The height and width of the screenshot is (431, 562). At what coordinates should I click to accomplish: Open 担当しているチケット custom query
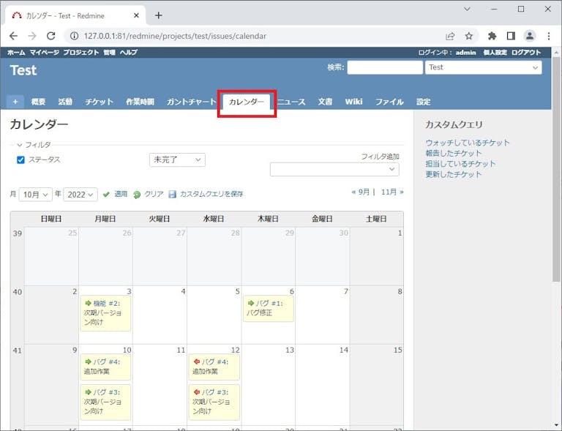coord(460,164)
